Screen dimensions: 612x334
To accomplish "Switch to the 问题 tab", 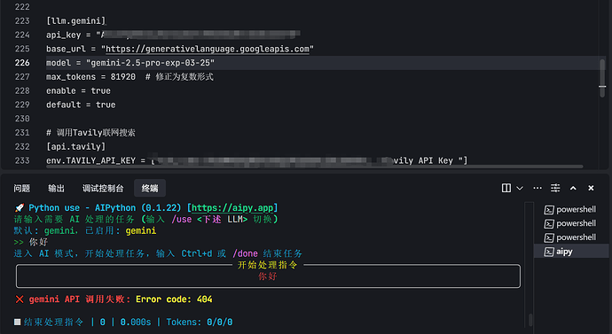I will pos(21,189).
